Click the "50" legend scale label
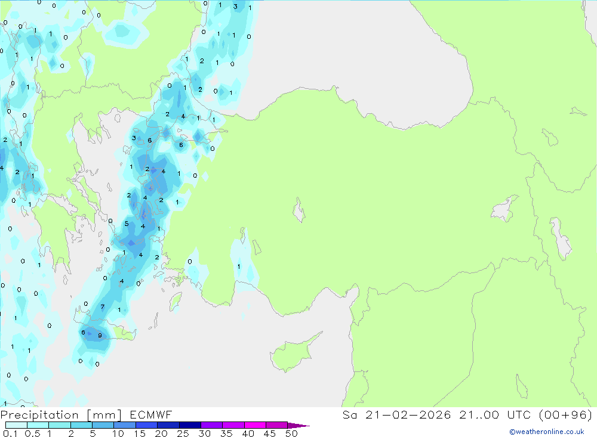The width and height of the screenshot is (597, 437). coord(292,433)
